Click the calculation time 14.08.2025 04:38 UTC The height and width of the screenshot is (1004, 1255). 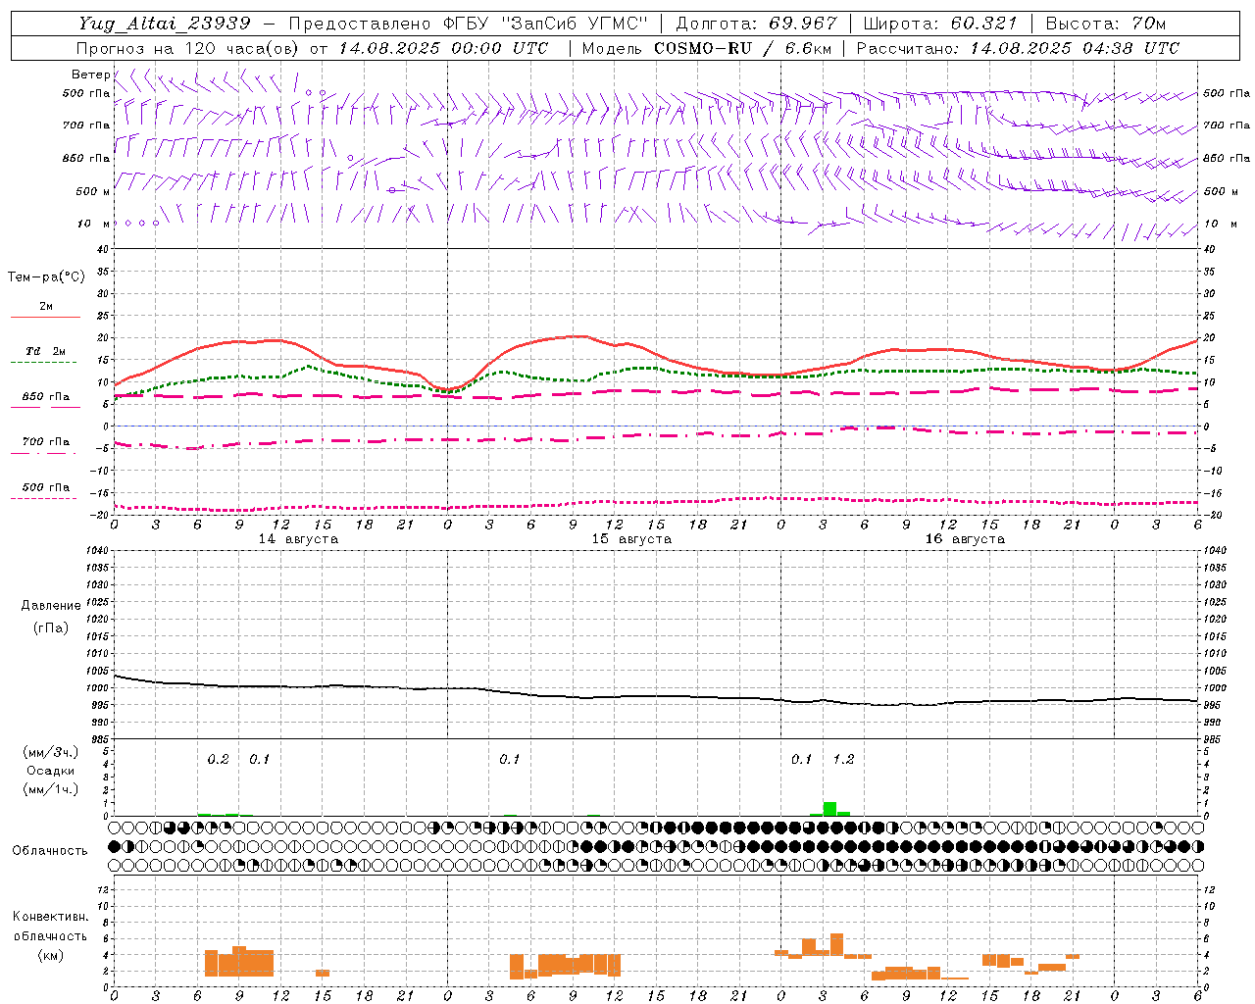[x=1075, y=48]
